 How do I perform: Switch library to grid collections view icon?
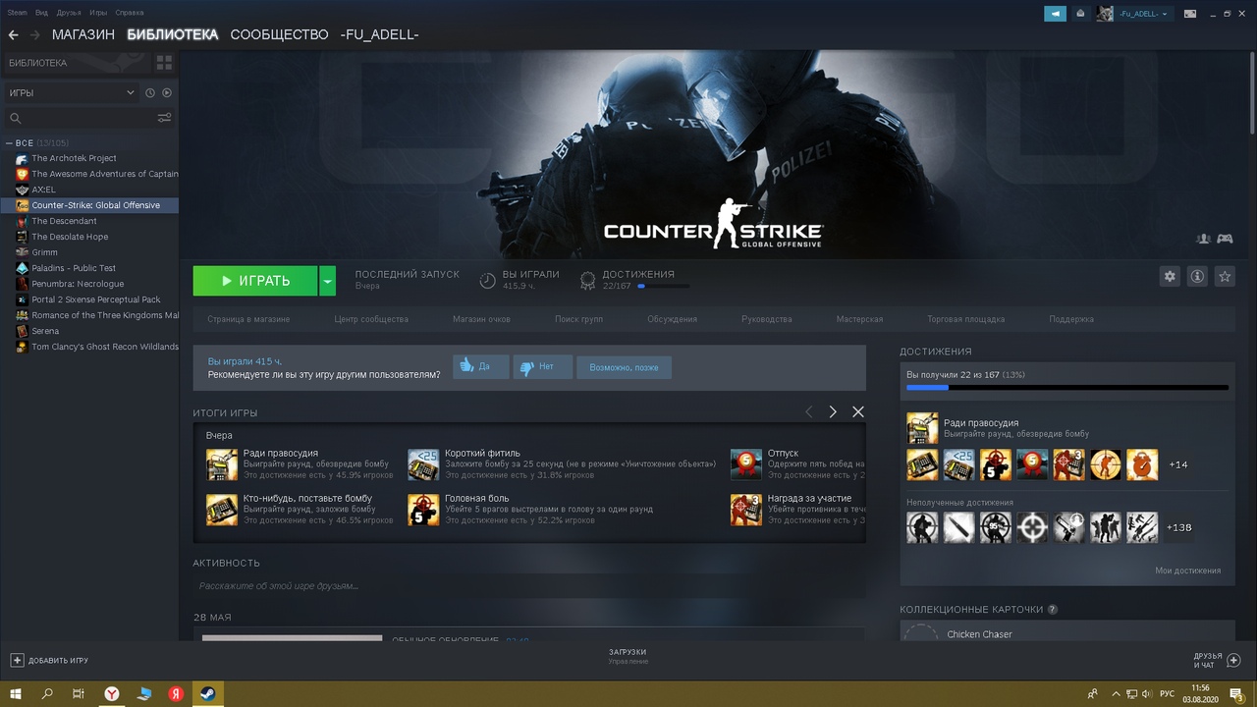[164, 63]
